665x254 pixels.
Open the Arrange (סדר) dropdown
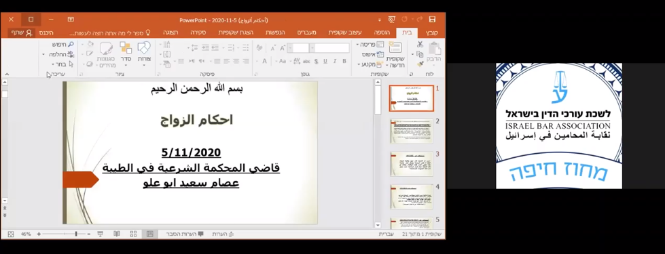(x=126, y=54)
